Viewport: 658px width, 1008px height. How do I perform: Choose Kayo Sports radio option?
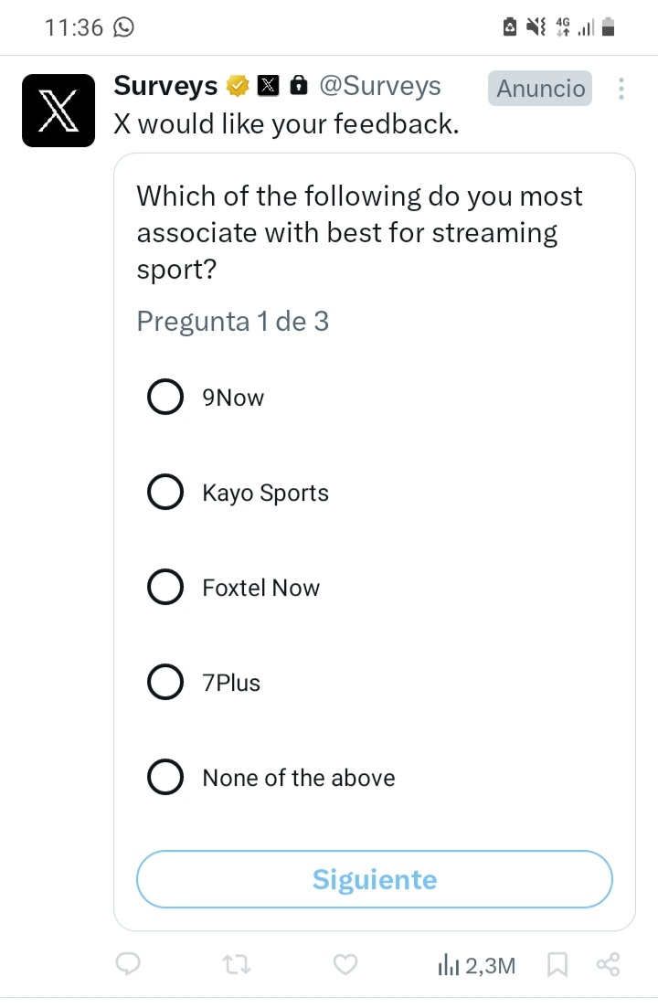coord(164,493)
